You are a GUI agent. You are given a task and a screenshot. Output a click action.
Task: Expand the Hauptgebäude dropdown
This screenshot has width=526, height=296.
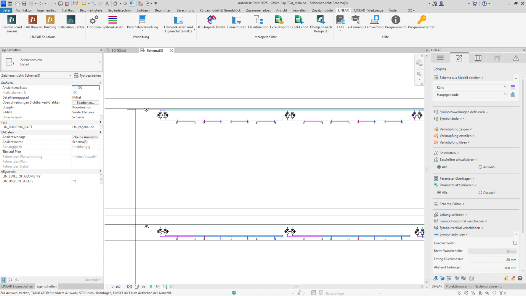(471, 95)
